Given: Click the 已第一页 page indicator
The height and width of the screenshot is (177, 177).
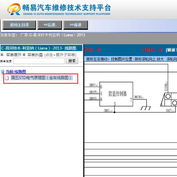Looking at the screenshot, I should click(93, 50).
